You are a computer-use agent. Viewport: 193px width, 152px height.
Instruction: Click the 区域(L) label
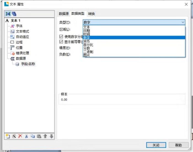(x=65, y=29)
